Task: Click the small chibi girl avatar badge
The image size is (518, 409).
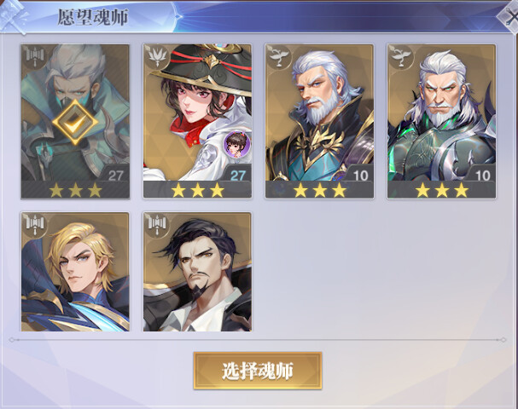Action: coord(237,144)
